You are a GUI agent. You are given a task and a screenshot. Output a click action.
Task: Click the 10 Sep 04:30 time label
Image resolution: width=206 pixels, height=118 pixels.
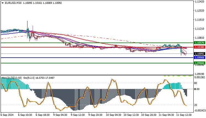tap(113, 115)
